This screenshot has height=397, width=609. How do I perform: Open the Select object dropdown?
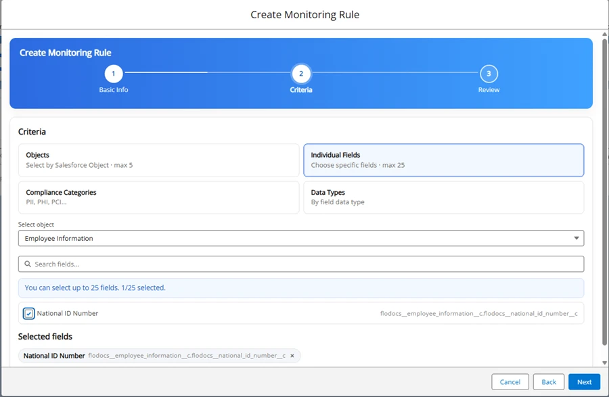[x=300, y=238]
